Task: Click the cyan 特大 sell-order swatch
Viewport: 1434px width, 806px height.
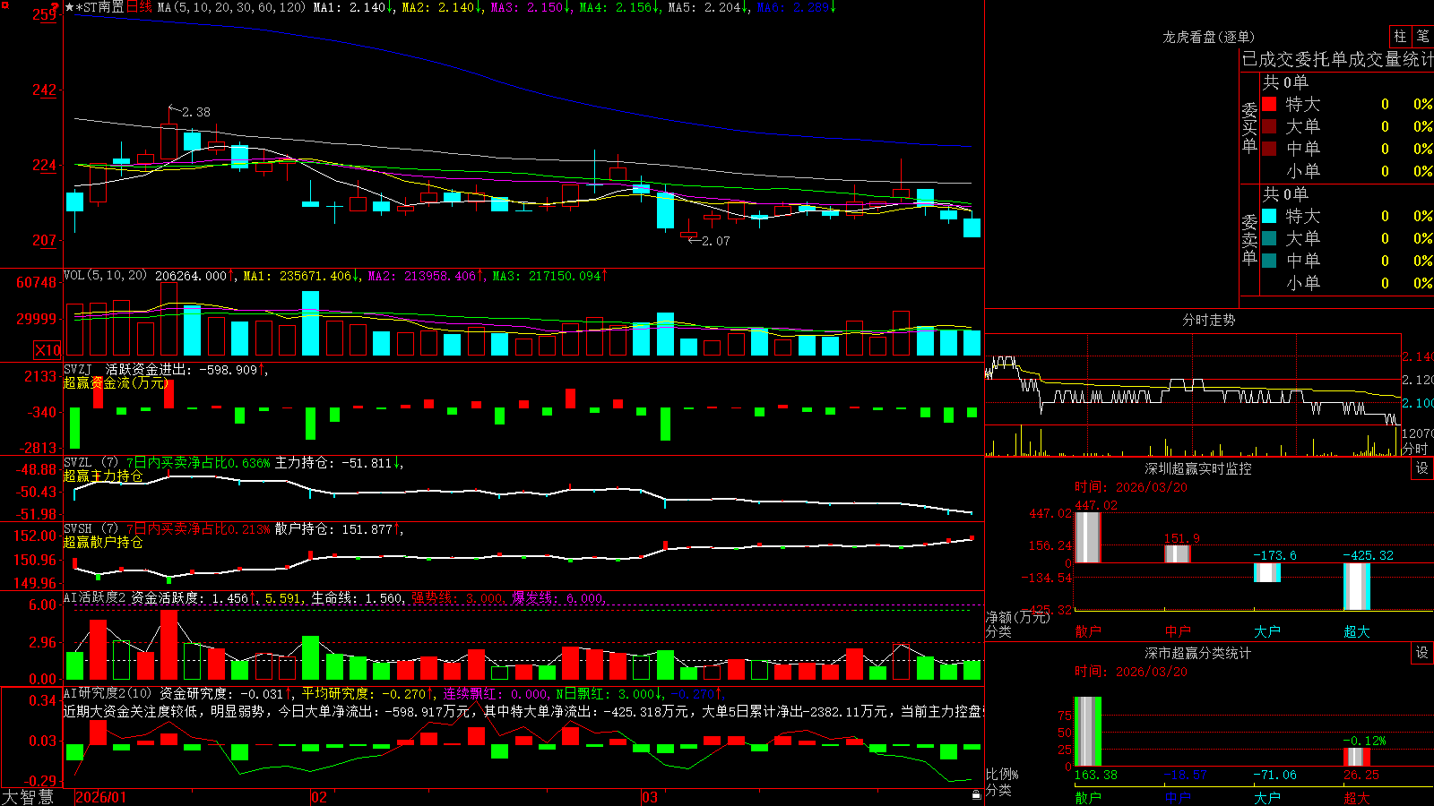Action: (1269, 216)
